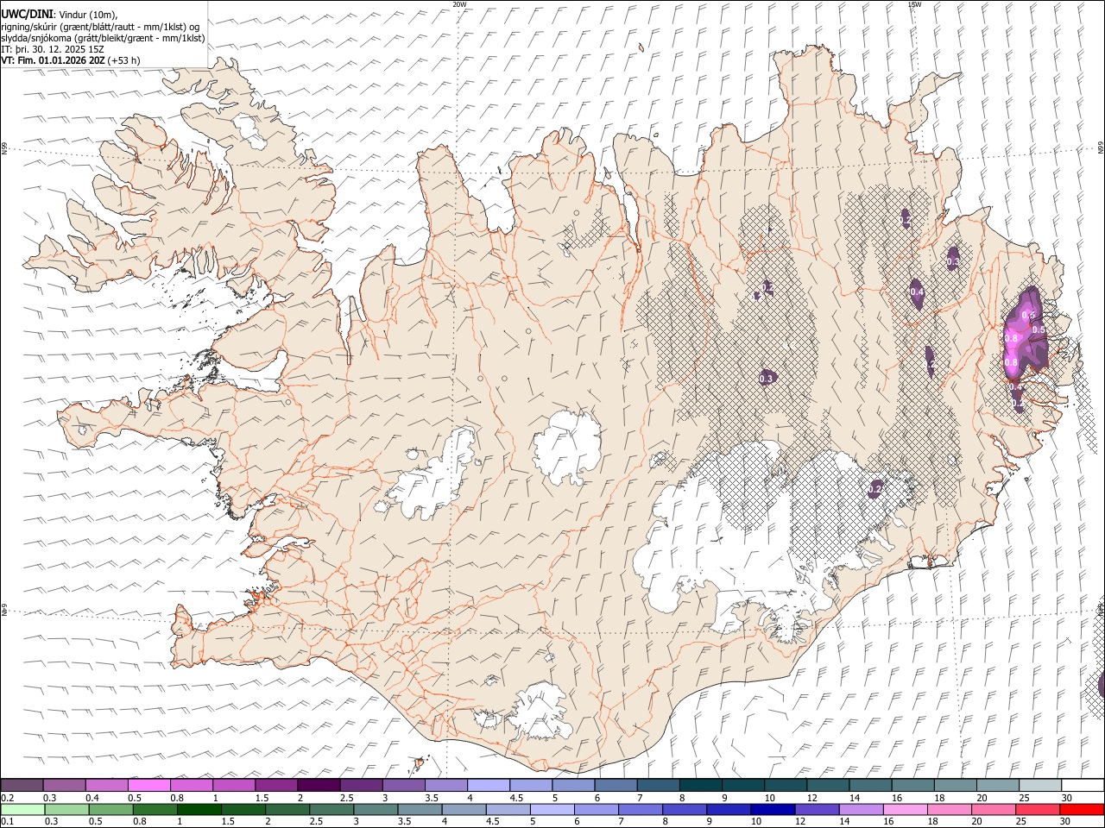Click the lilac 14–16 rain legend swatch

(860, 809)
